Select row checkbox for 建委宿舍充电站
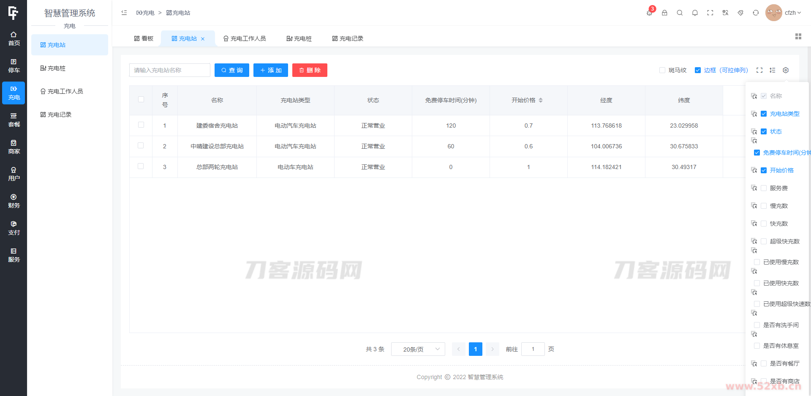Viewport: 811px width, 396px height. coord(141,125)
